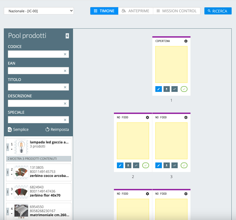The image size is (236, 220).
Task: Toggle the approval checkmark on page 1
Action: (x=184, y=89)
